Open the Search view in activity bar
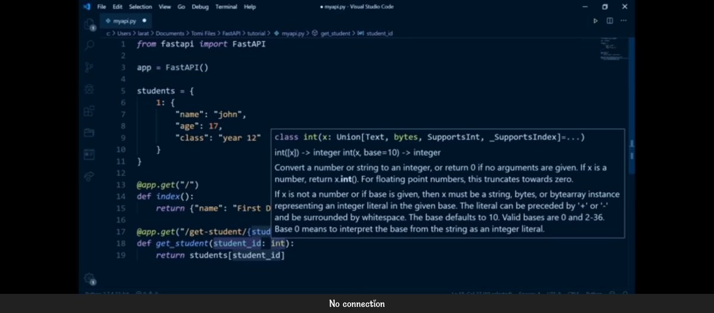Screen dimensions: 714x313 [x=90, y=46]
